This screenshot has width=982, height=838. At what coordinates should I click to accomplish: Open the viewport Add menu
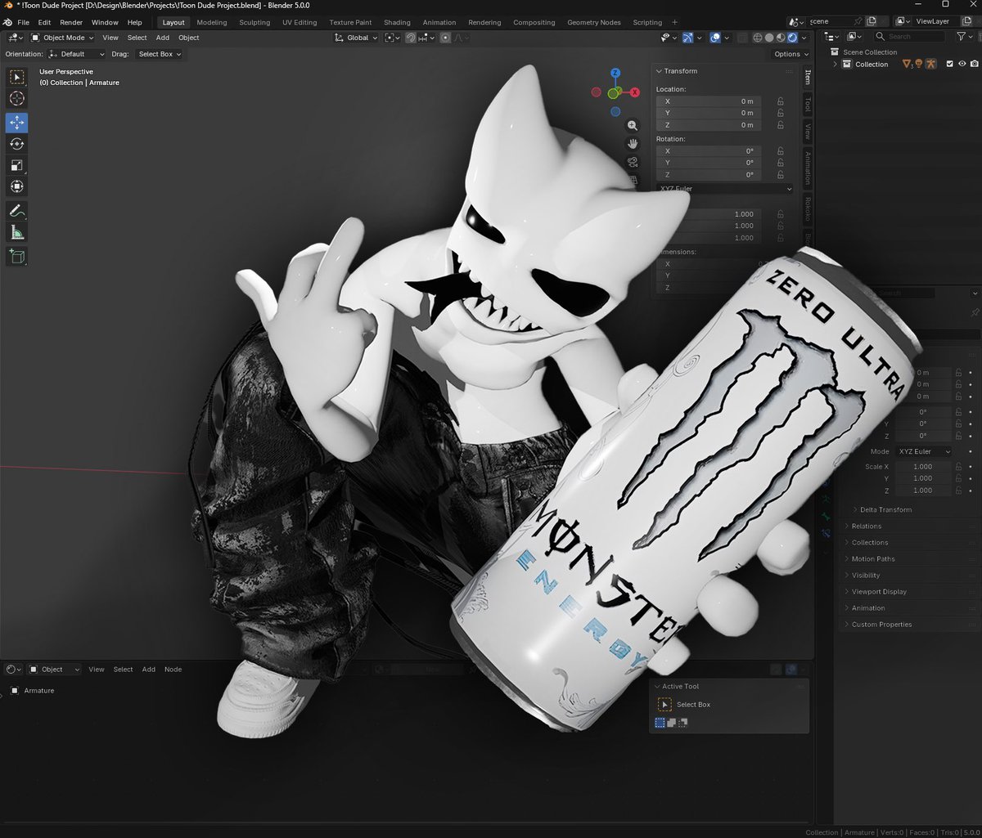click(x=163, y=38)
